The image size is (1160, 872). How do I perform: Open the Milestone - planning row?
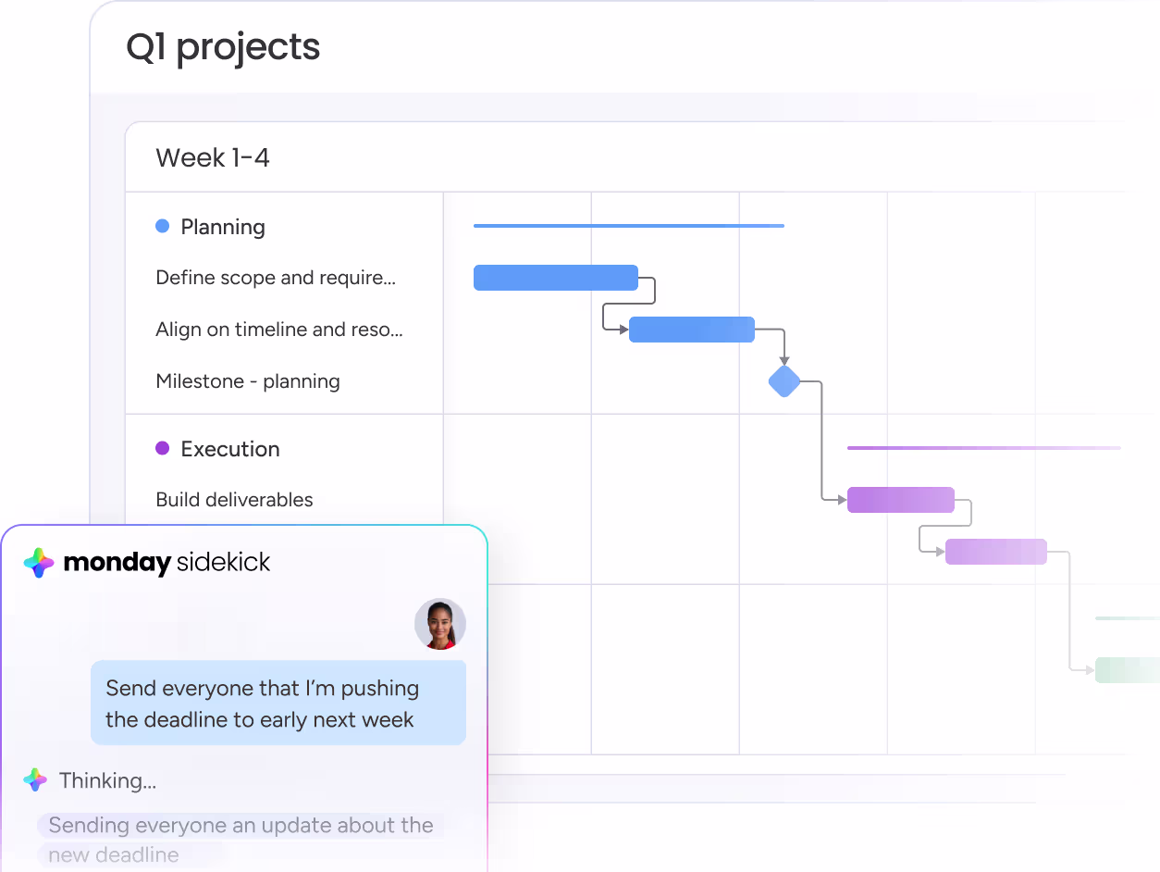(x=248, y=381)
